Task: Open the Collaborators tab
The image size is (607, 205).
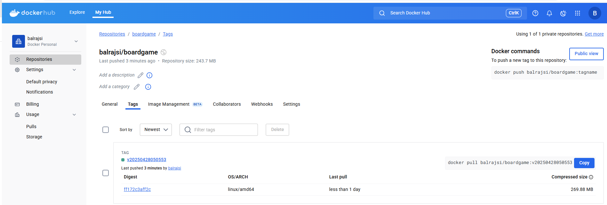Action: click(x=227, y=104)
